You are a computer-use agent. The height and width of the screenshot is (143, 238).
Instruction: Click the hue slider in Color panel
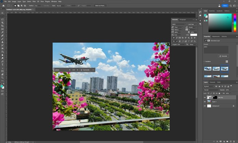pyautogui.click(x=235, y=24)
